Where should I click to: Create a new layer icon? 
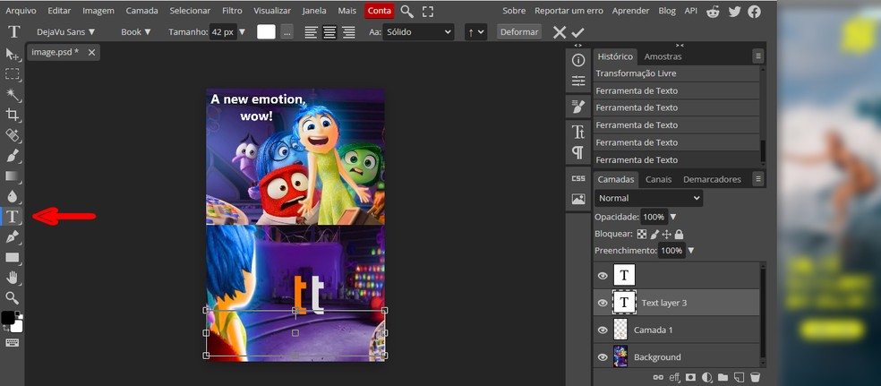740,378
